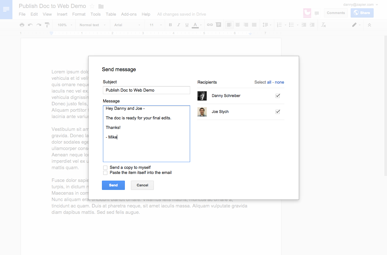This screenshot has width=387, height=255.
Task: Select the paint format tool
Action: click(x=47, y=25)
